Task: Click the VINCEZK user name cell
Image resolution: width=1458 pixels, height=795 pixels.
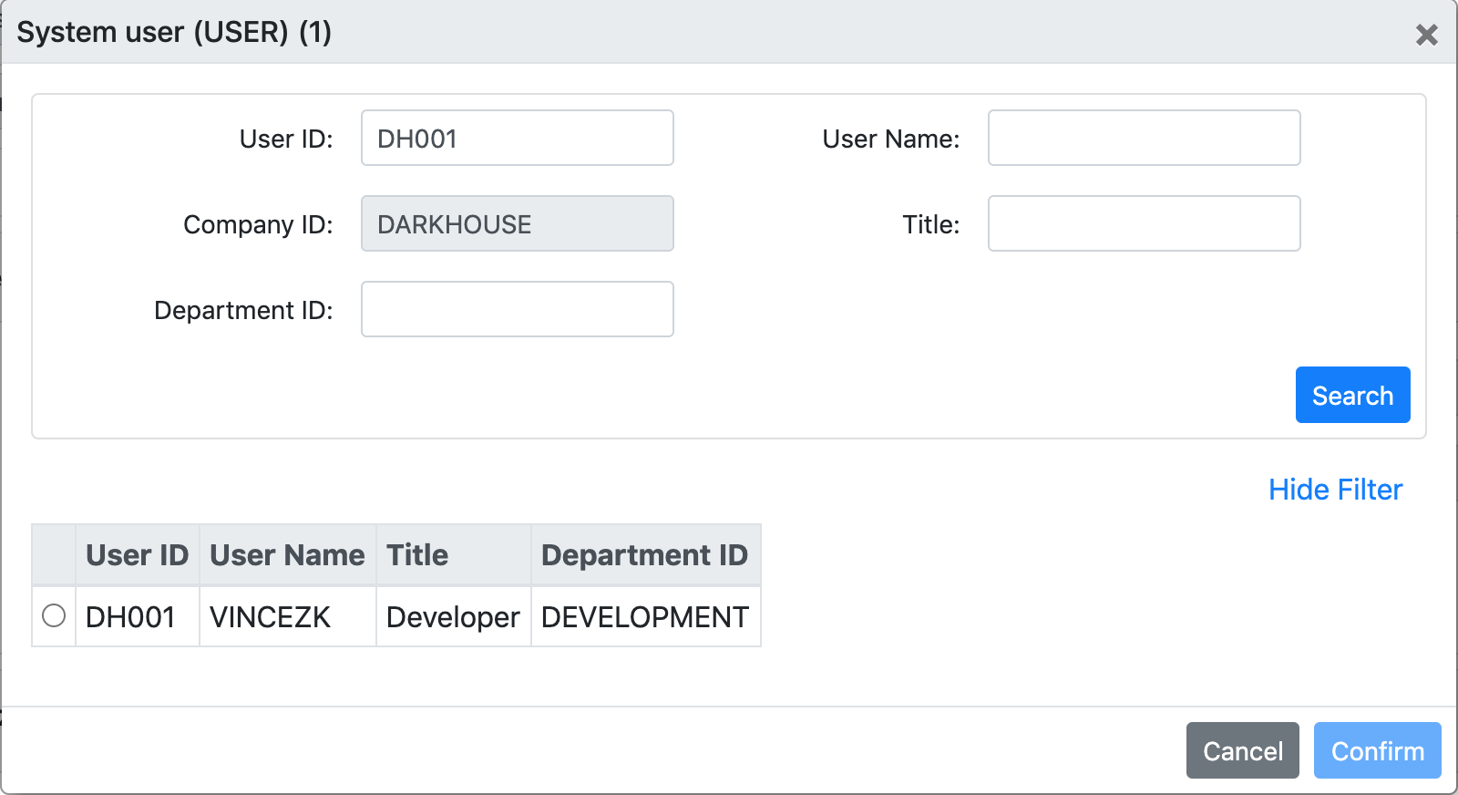Action: pos(270,617)
